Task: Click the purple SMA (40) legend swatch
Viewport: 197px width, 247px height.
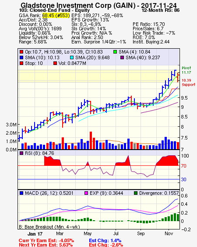Action: pos(122,57)
